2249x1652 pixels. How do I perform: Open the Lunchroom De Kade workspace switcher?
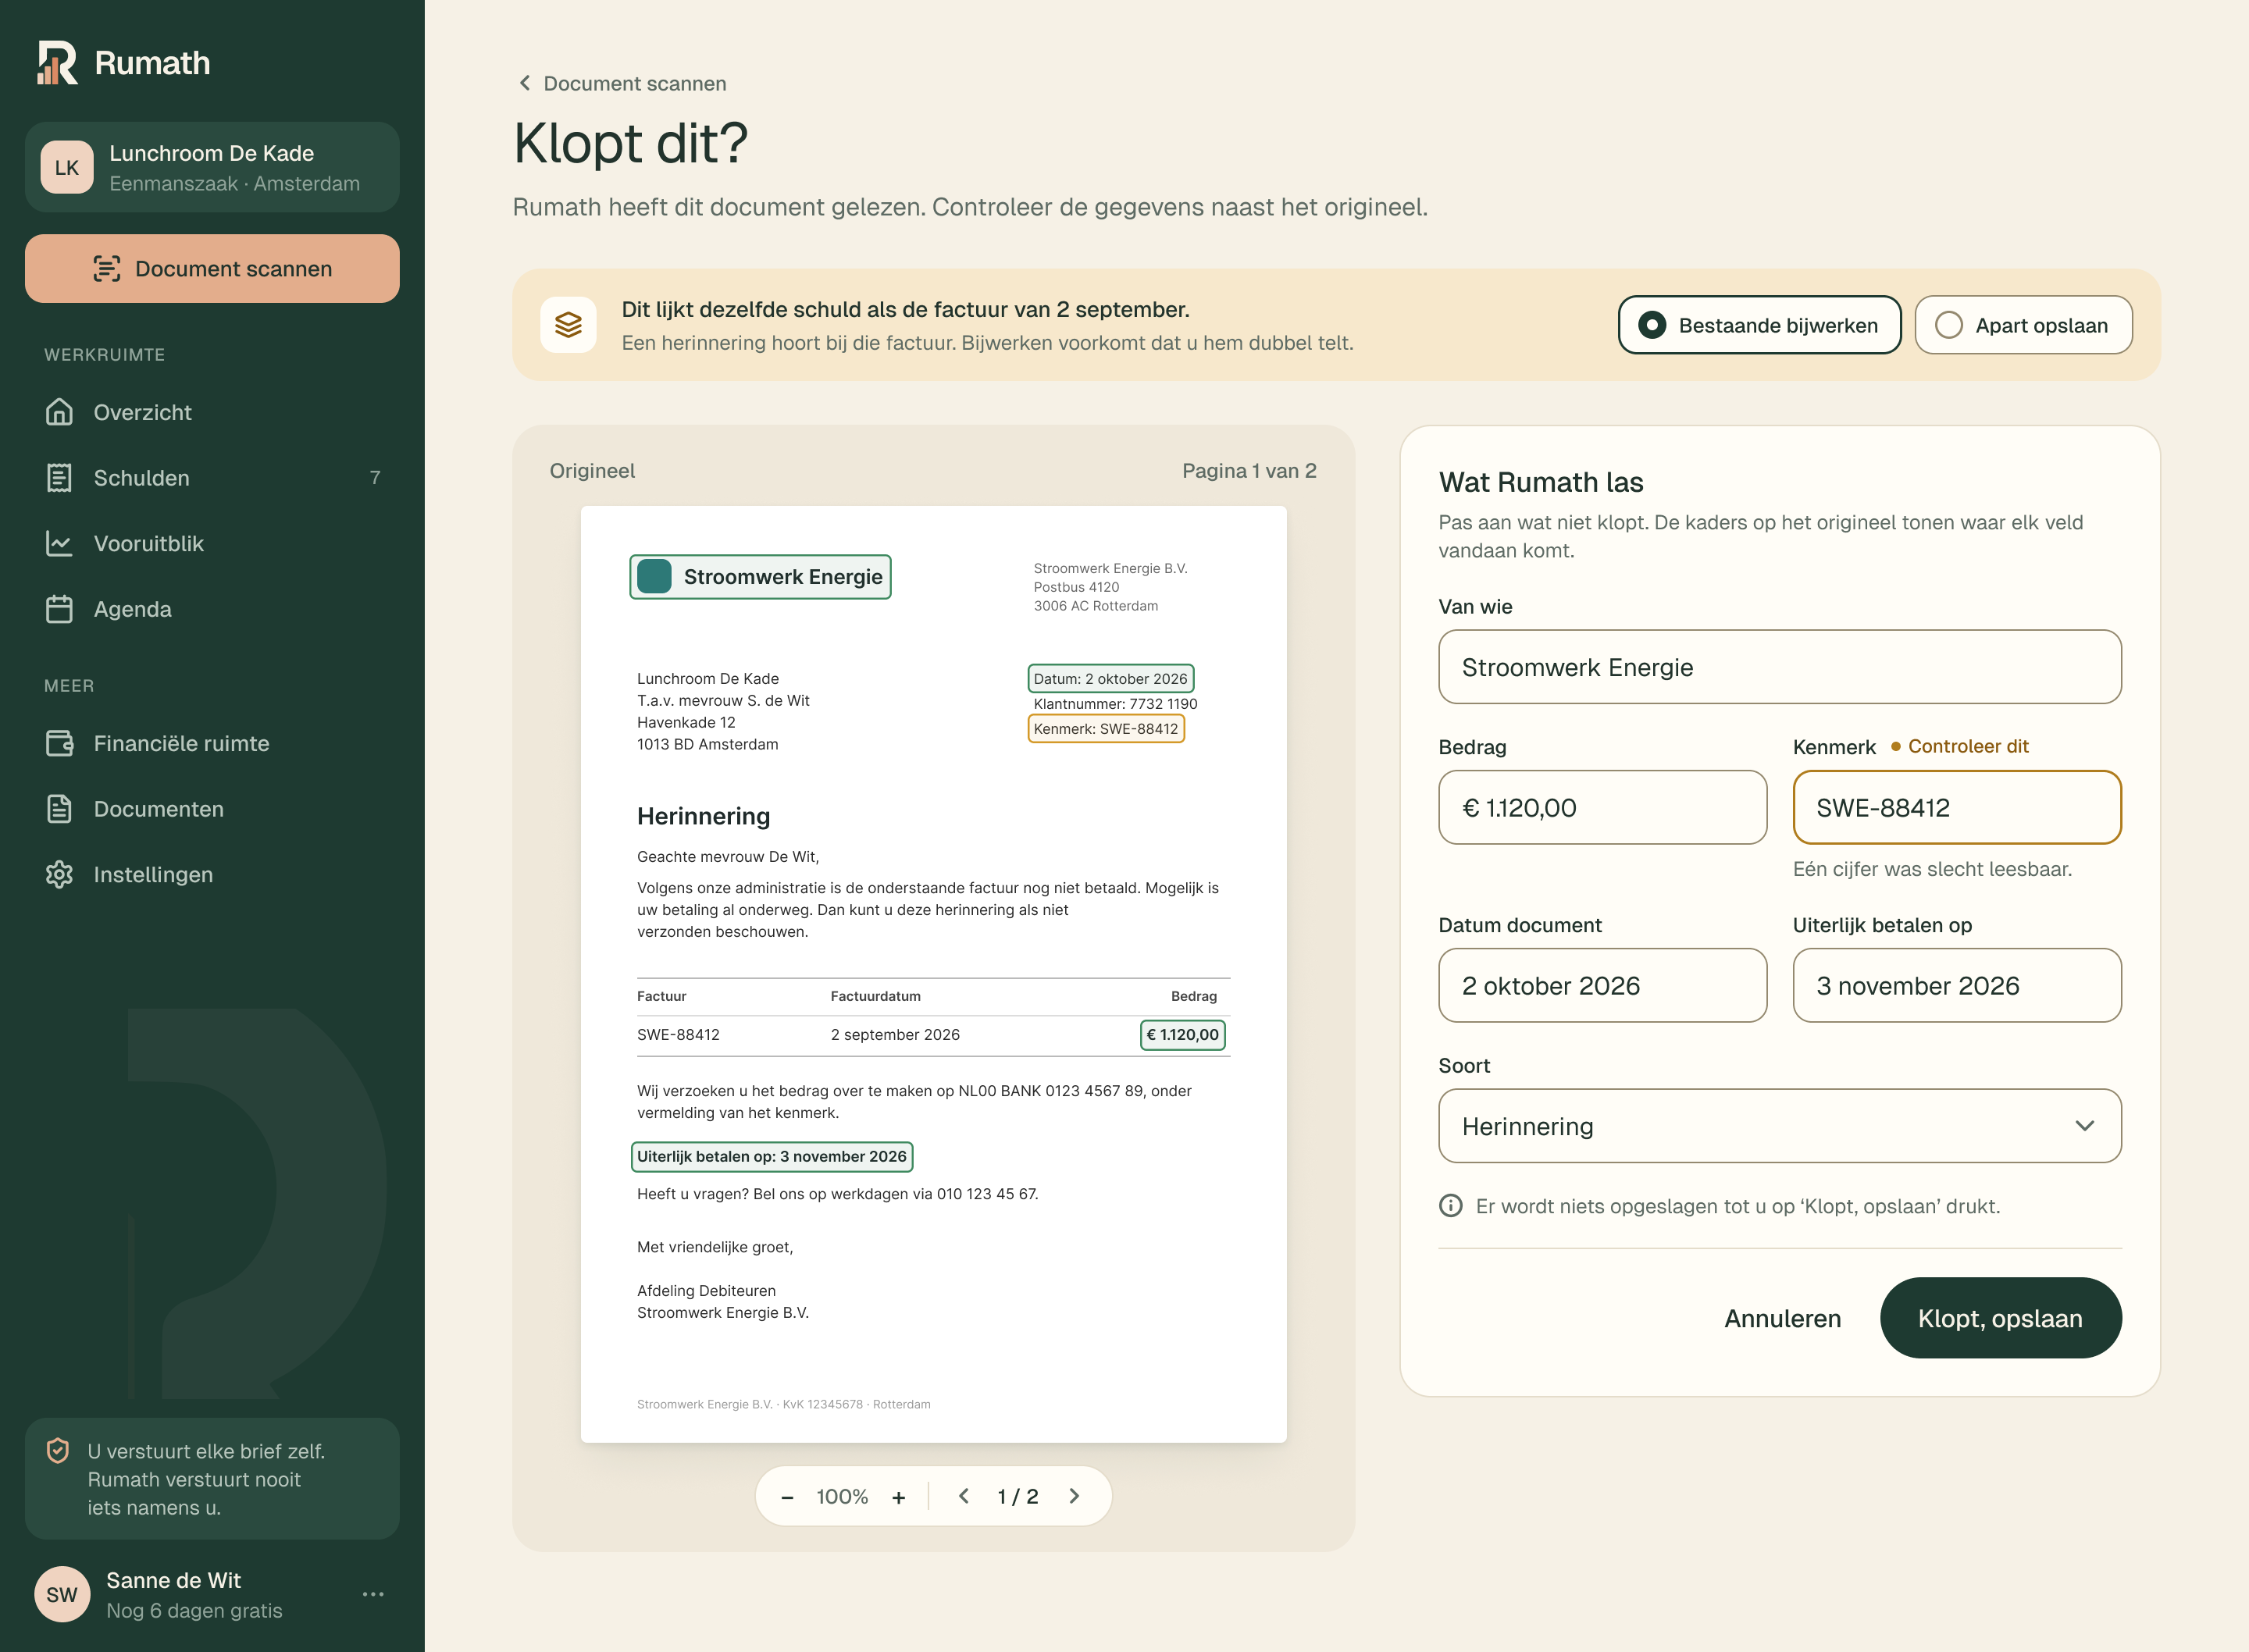(x=212, y=167)
